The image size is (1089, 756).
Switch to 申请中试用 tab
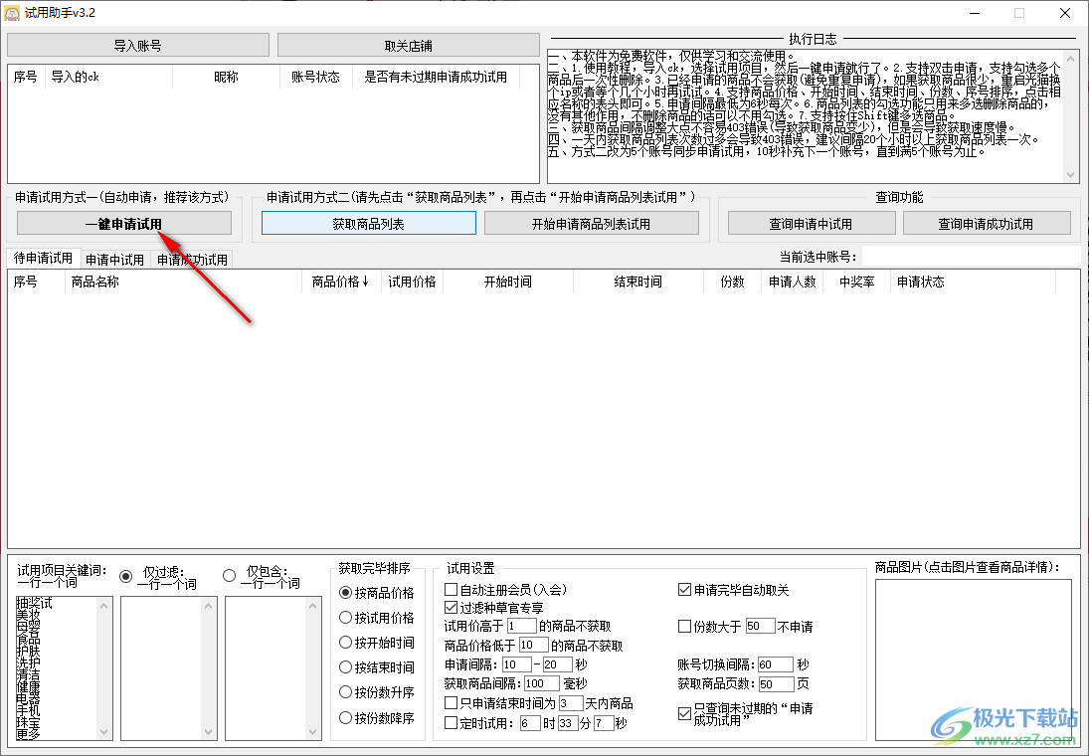click(114, 260)
